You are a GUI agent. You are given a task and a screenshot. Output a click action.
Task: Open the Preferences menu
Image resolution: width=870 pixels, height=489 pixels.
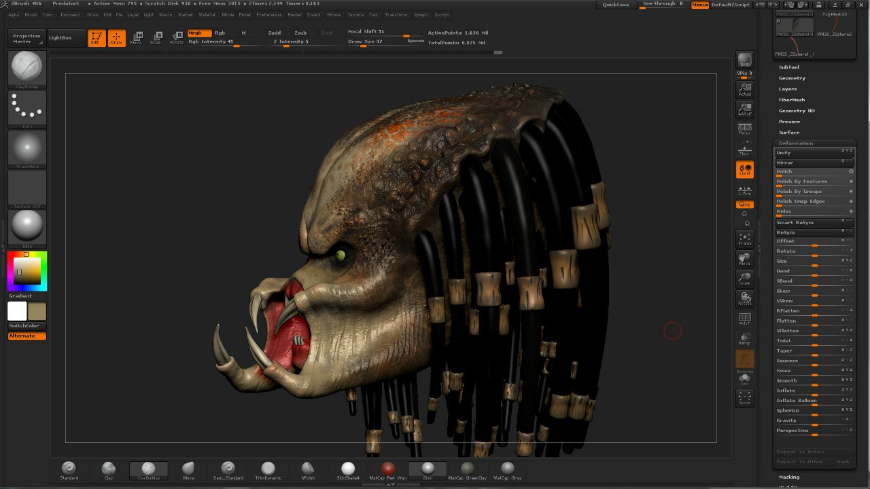click(269, 14)
